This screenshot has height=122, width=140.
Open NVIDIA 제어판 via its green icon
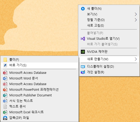83,52
